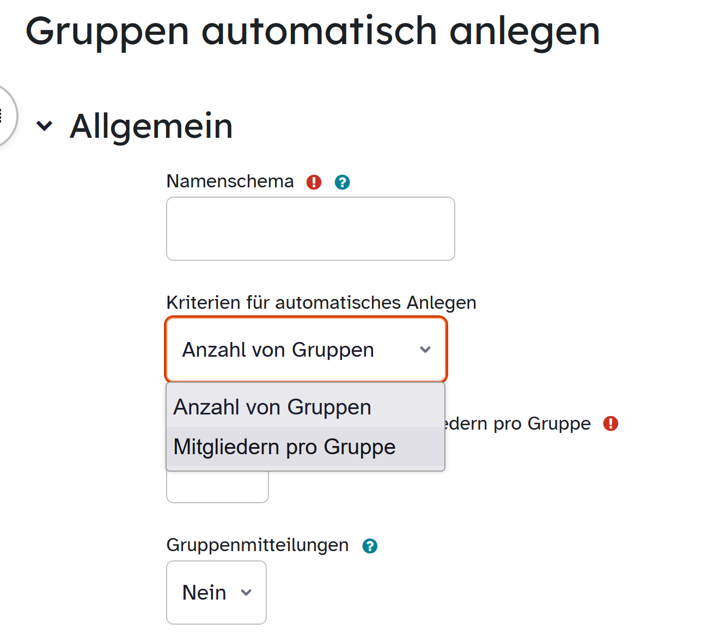Click the 'Kriterien für automatisches Anlegen' label
Screen dimensions: 715x635
click(321, 303)
